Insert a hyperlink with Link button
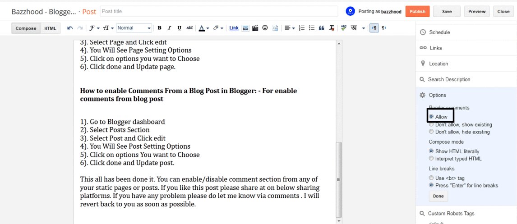Viewport: 517px width, 224px height. [234, 28]
